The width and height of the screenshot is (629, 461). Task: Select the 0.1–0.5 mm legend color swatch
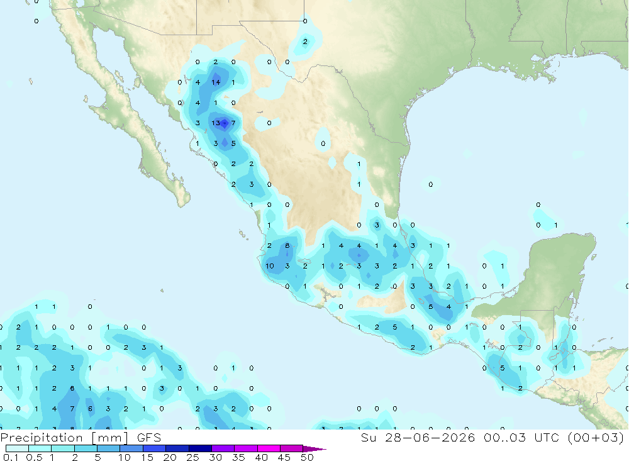coord(17,448)
